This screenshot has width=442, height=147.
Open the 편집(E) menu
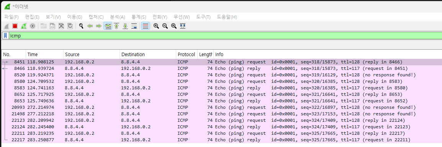pyautogui.click(x=32, y=17)
